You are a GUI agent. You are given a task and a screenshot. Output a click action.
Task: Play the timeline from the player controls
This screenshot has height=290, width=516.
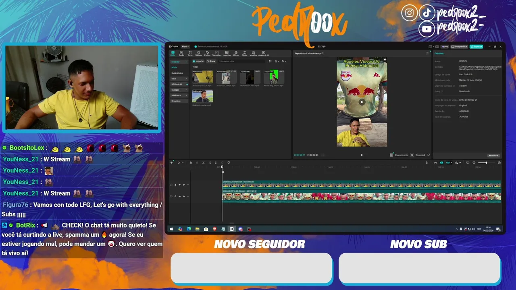tap(362, 155)
